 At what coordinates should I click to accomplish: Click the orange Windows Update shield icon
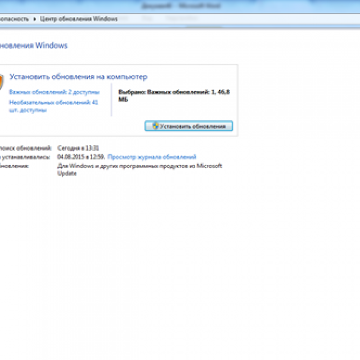[1, 82]
